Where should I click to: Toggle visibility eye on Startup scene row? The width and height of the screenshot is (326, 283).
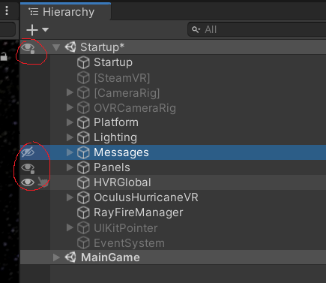point(28,47)
